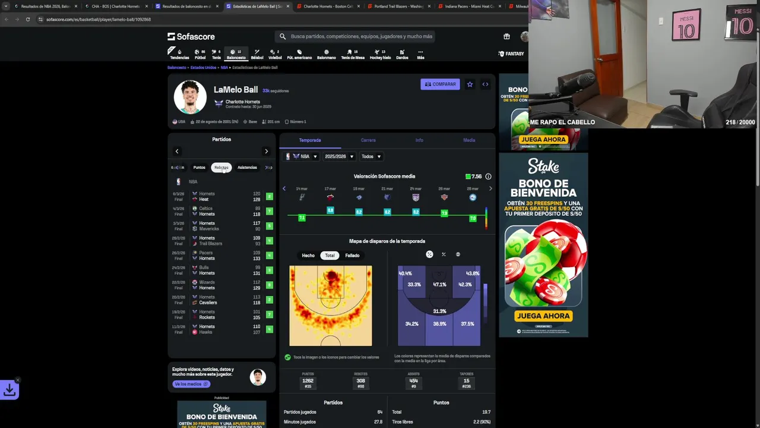Open the rating info icon beside 7.56
The image size is (760, 428).
488,177
